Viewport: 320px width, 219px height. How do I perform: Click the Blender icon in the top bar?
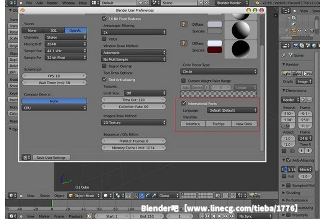[x=257, y=3]
